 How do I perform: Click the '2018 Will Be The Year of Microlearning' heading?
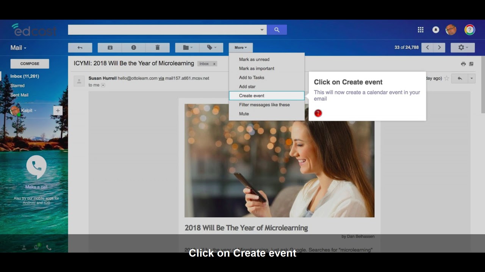[x=246, y=228]
